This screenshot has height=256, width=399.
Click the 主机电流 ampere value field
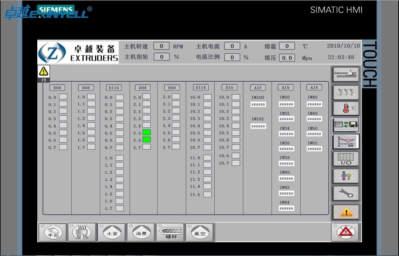pyautogui.click(x=232, y=46)
